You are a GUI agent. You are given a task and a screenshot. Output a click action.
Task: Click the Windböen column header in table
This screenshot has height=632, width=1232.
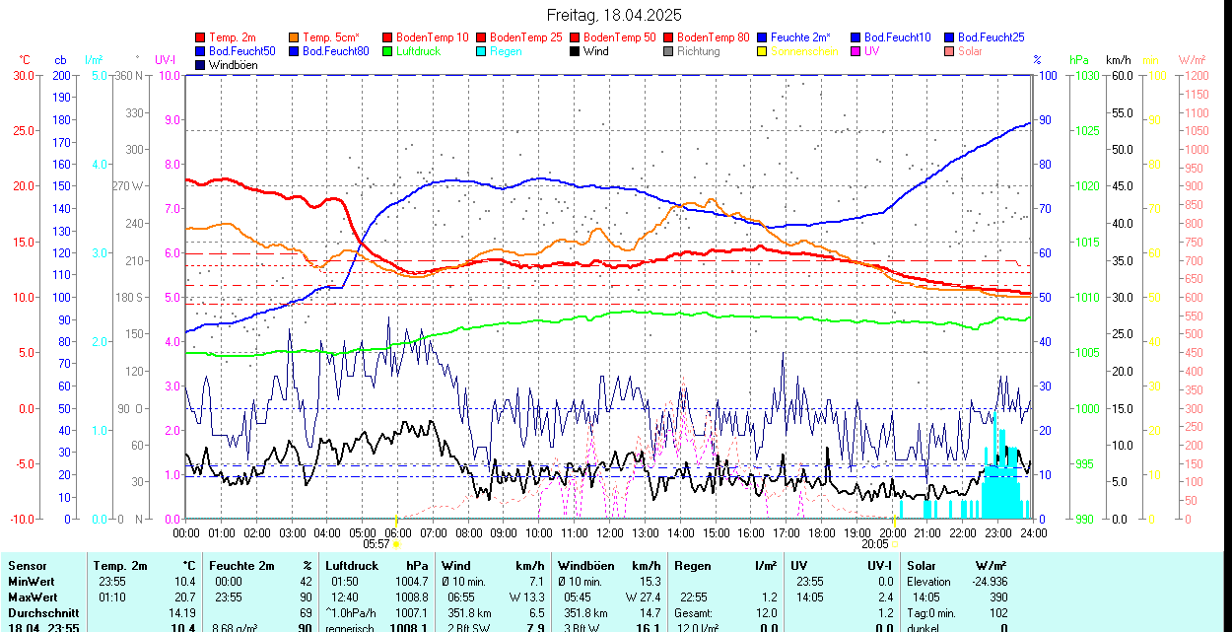pos(585,566)
